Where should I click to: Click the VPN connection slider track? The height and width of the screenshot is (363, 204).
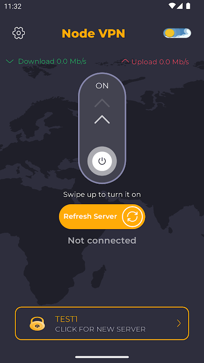click(102, 128)
